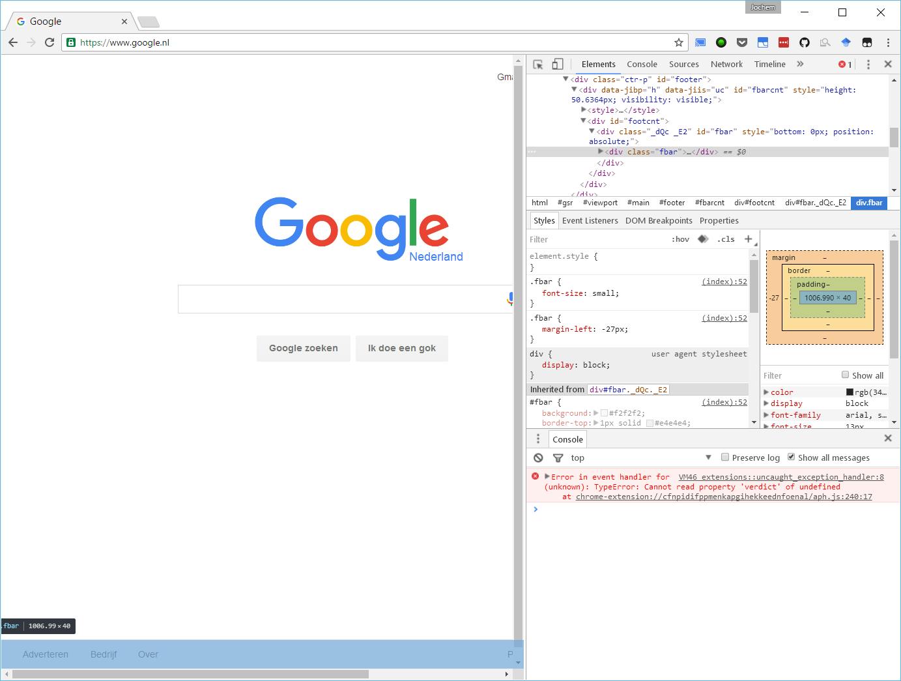Open the red LastPass extension icon
This screenshot has height=681, width=901.
point(784,42)
